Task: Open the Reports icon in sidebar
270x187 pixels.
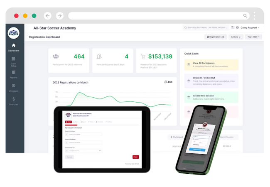Action: (13, 72)
